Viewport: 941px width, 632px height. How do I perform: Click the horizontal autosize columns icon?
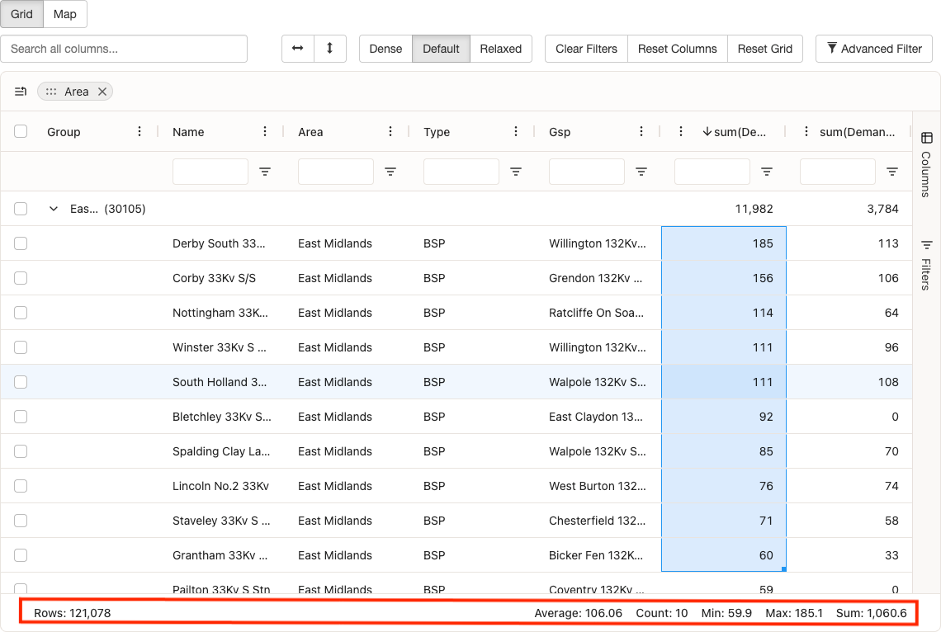(x=298, y=49)
